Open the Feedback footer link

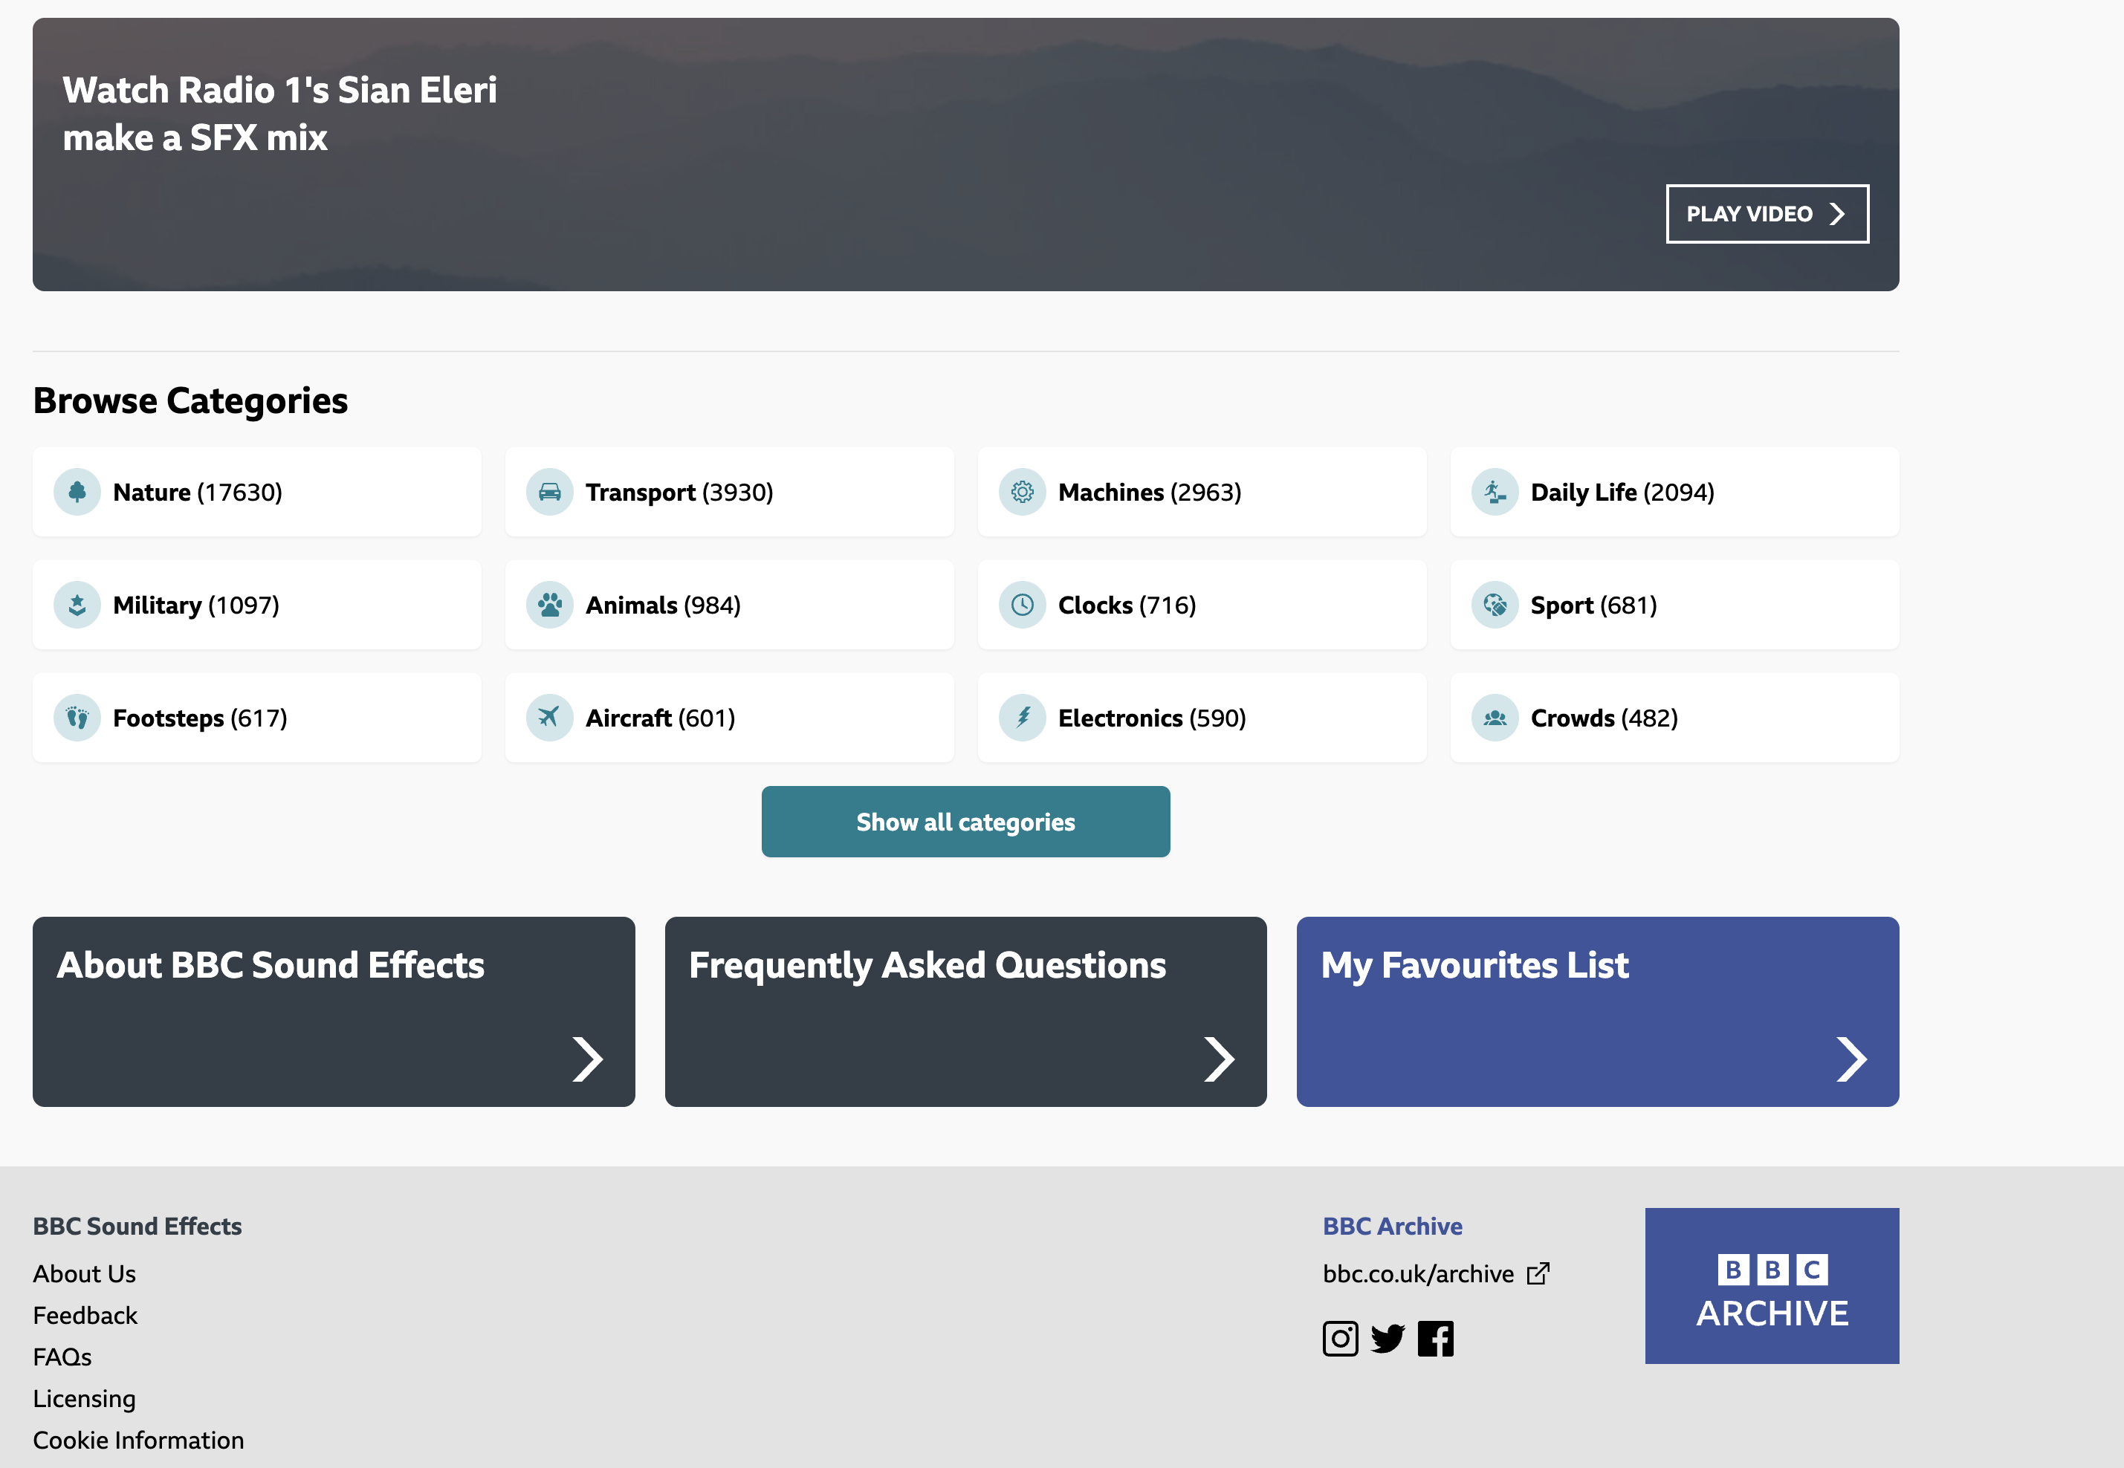(85, 1315)
